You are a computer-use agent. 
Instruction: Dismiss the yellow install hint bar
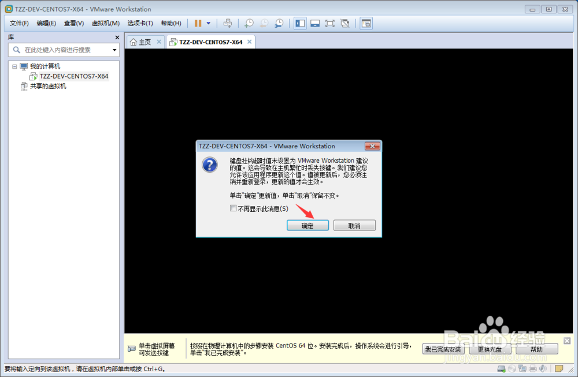[567, 341]
